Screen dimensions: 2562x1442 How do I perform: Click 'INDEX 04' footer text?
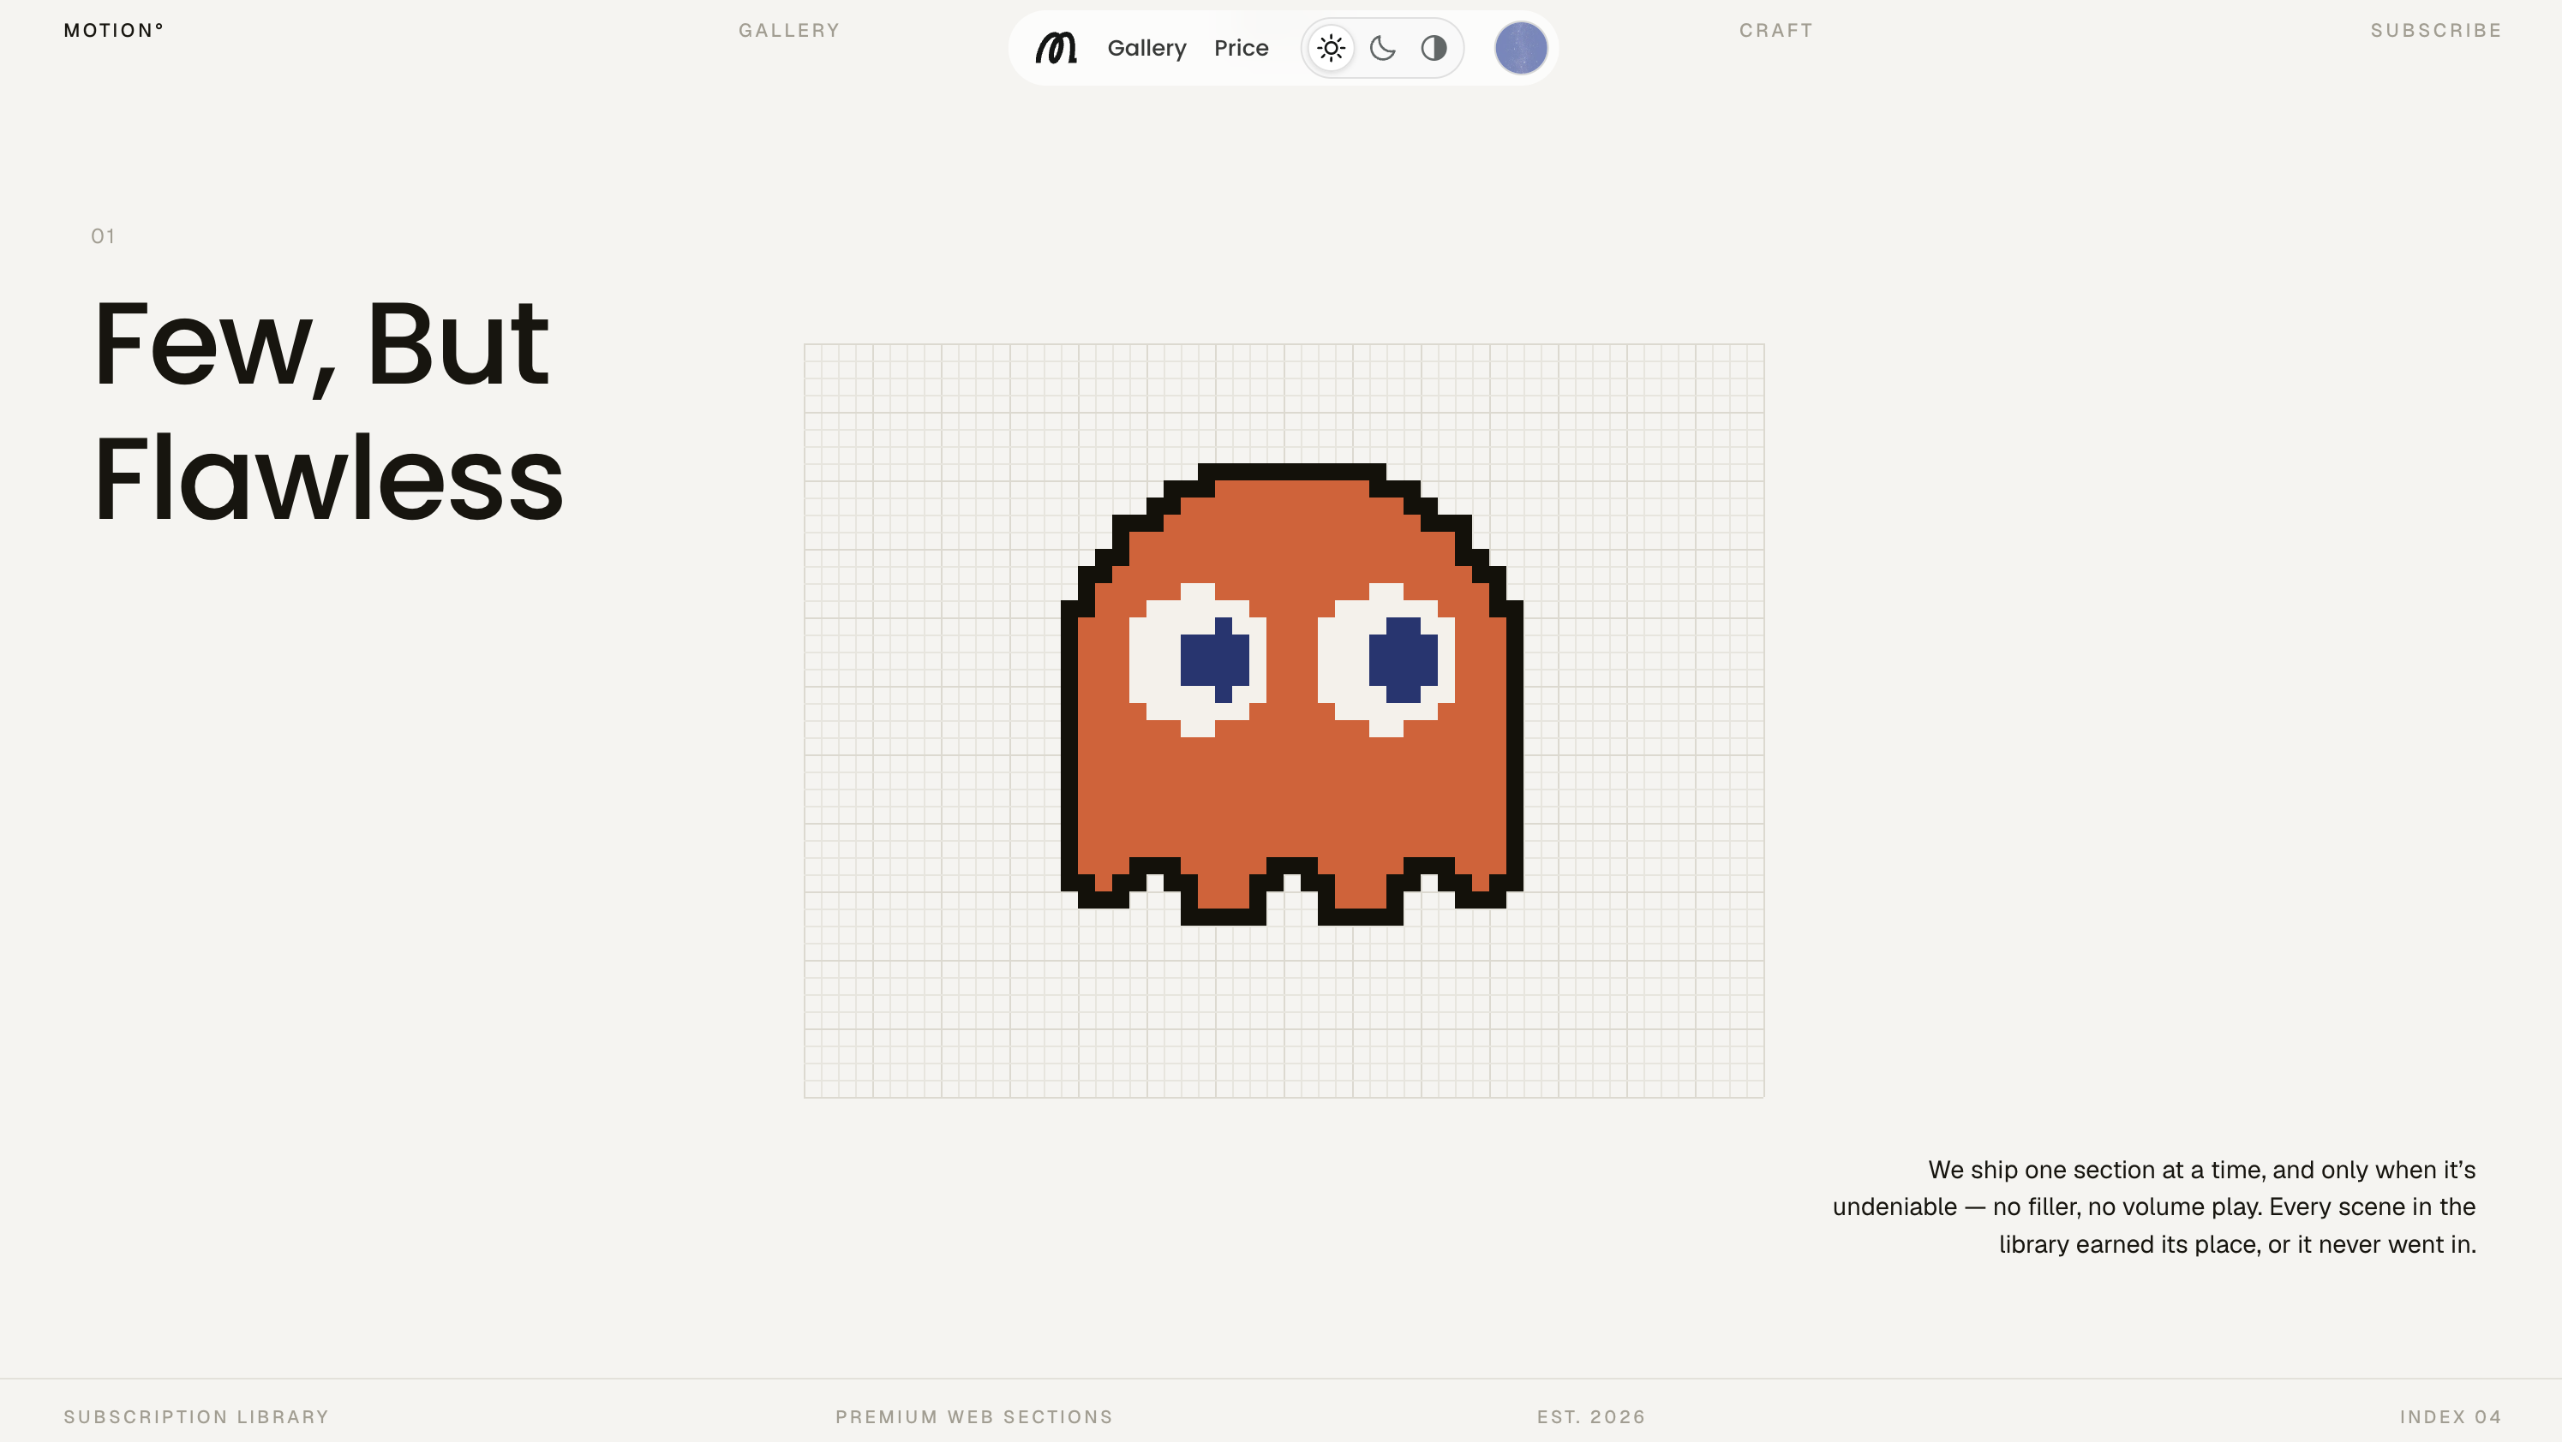[2451, 1416]
